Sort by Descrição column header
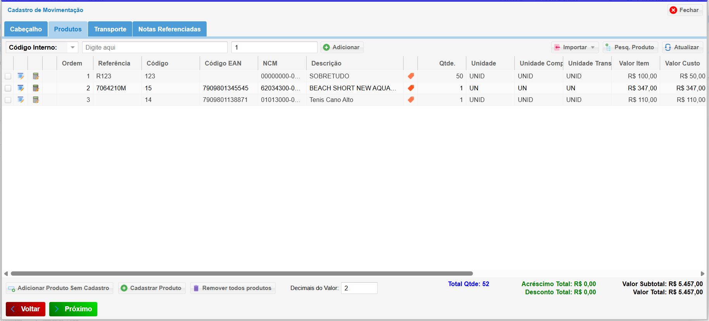The height and width of the screenshot is (321, 709). tap(326, 63)
